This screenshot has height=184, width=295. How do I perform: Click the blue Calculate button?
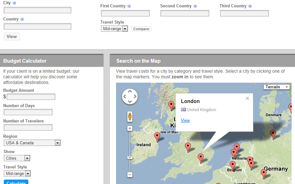click(x=16, y=182)
